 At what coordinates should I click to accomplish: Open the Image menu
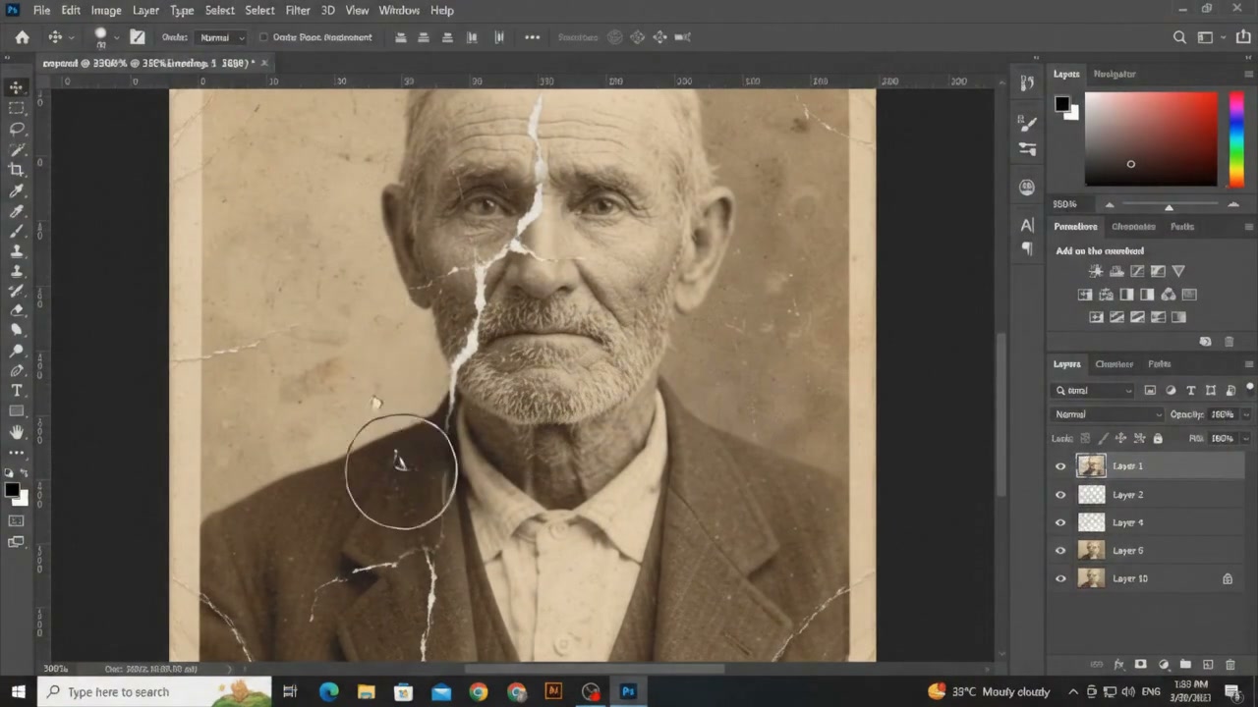click(106, 10)
